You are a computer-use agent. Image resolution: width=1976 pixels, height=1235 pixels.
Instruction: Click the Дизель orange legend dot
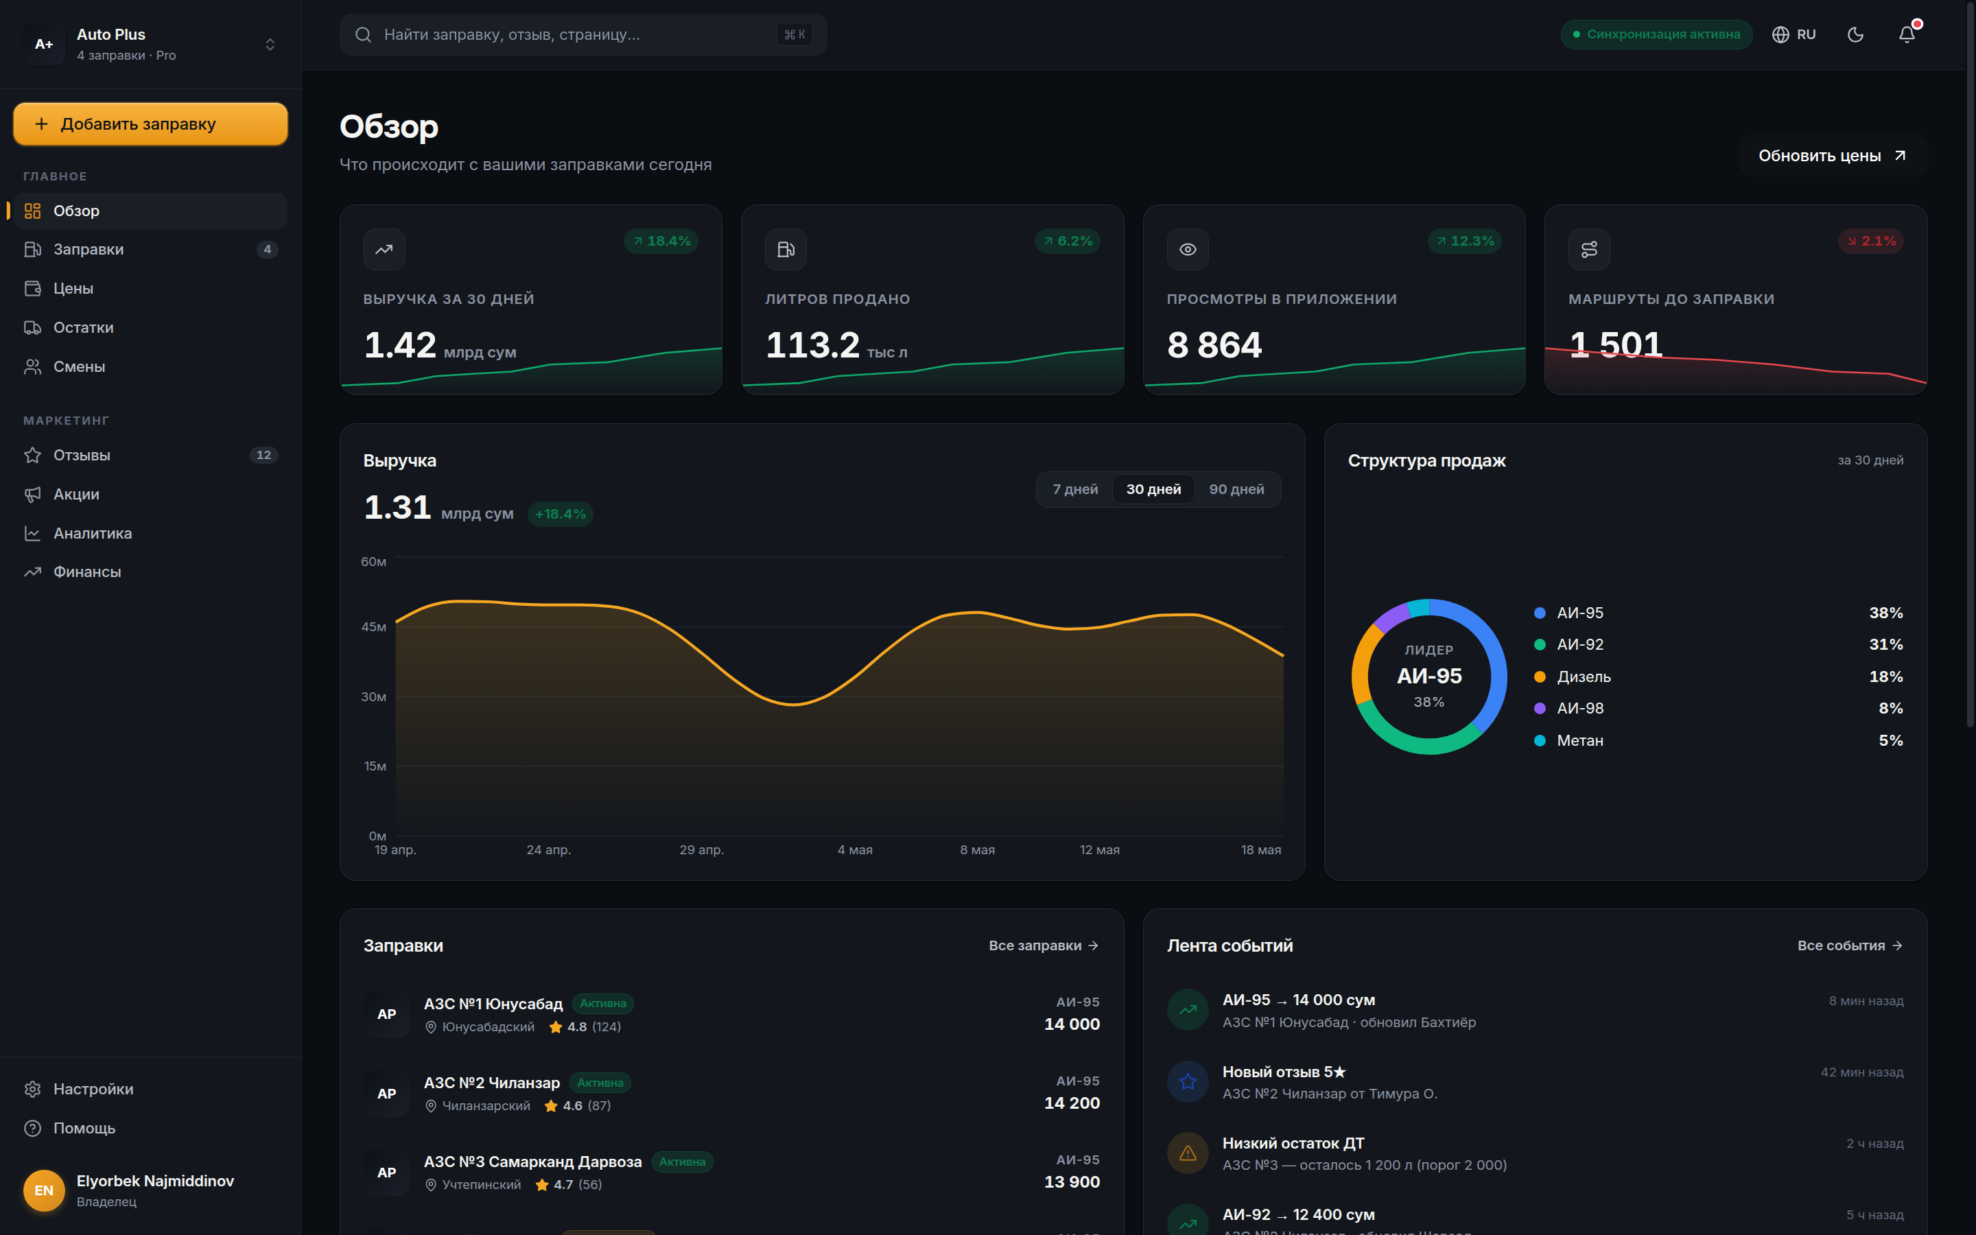pos(1539,677)
